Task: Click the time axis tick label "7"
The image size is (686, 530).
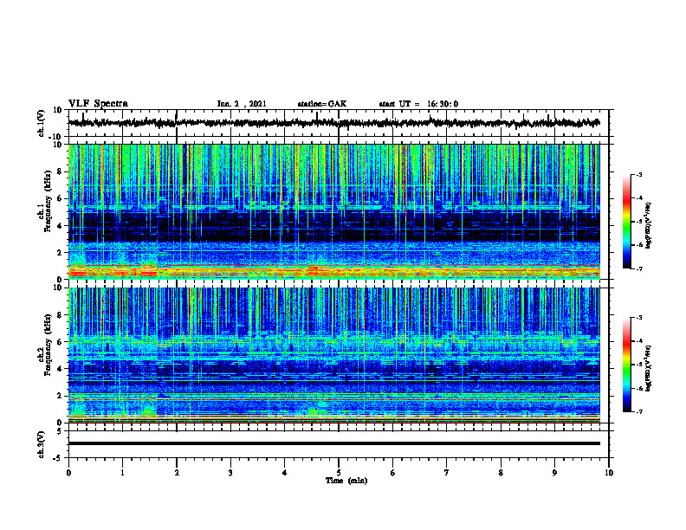Action: [447, 473]
